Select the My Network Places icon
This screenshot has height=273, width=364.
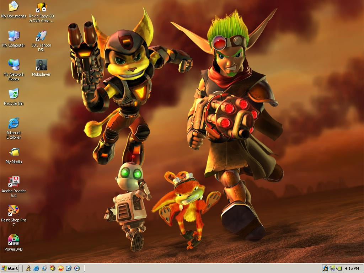[14, 70]
